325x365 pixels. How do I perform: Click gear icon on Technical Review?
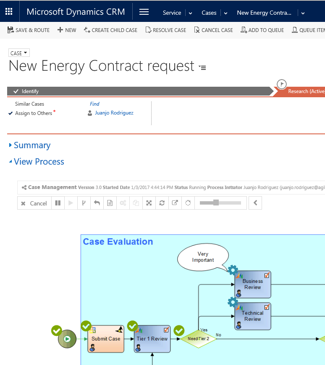pyautogui.click(x=233, y=302)
